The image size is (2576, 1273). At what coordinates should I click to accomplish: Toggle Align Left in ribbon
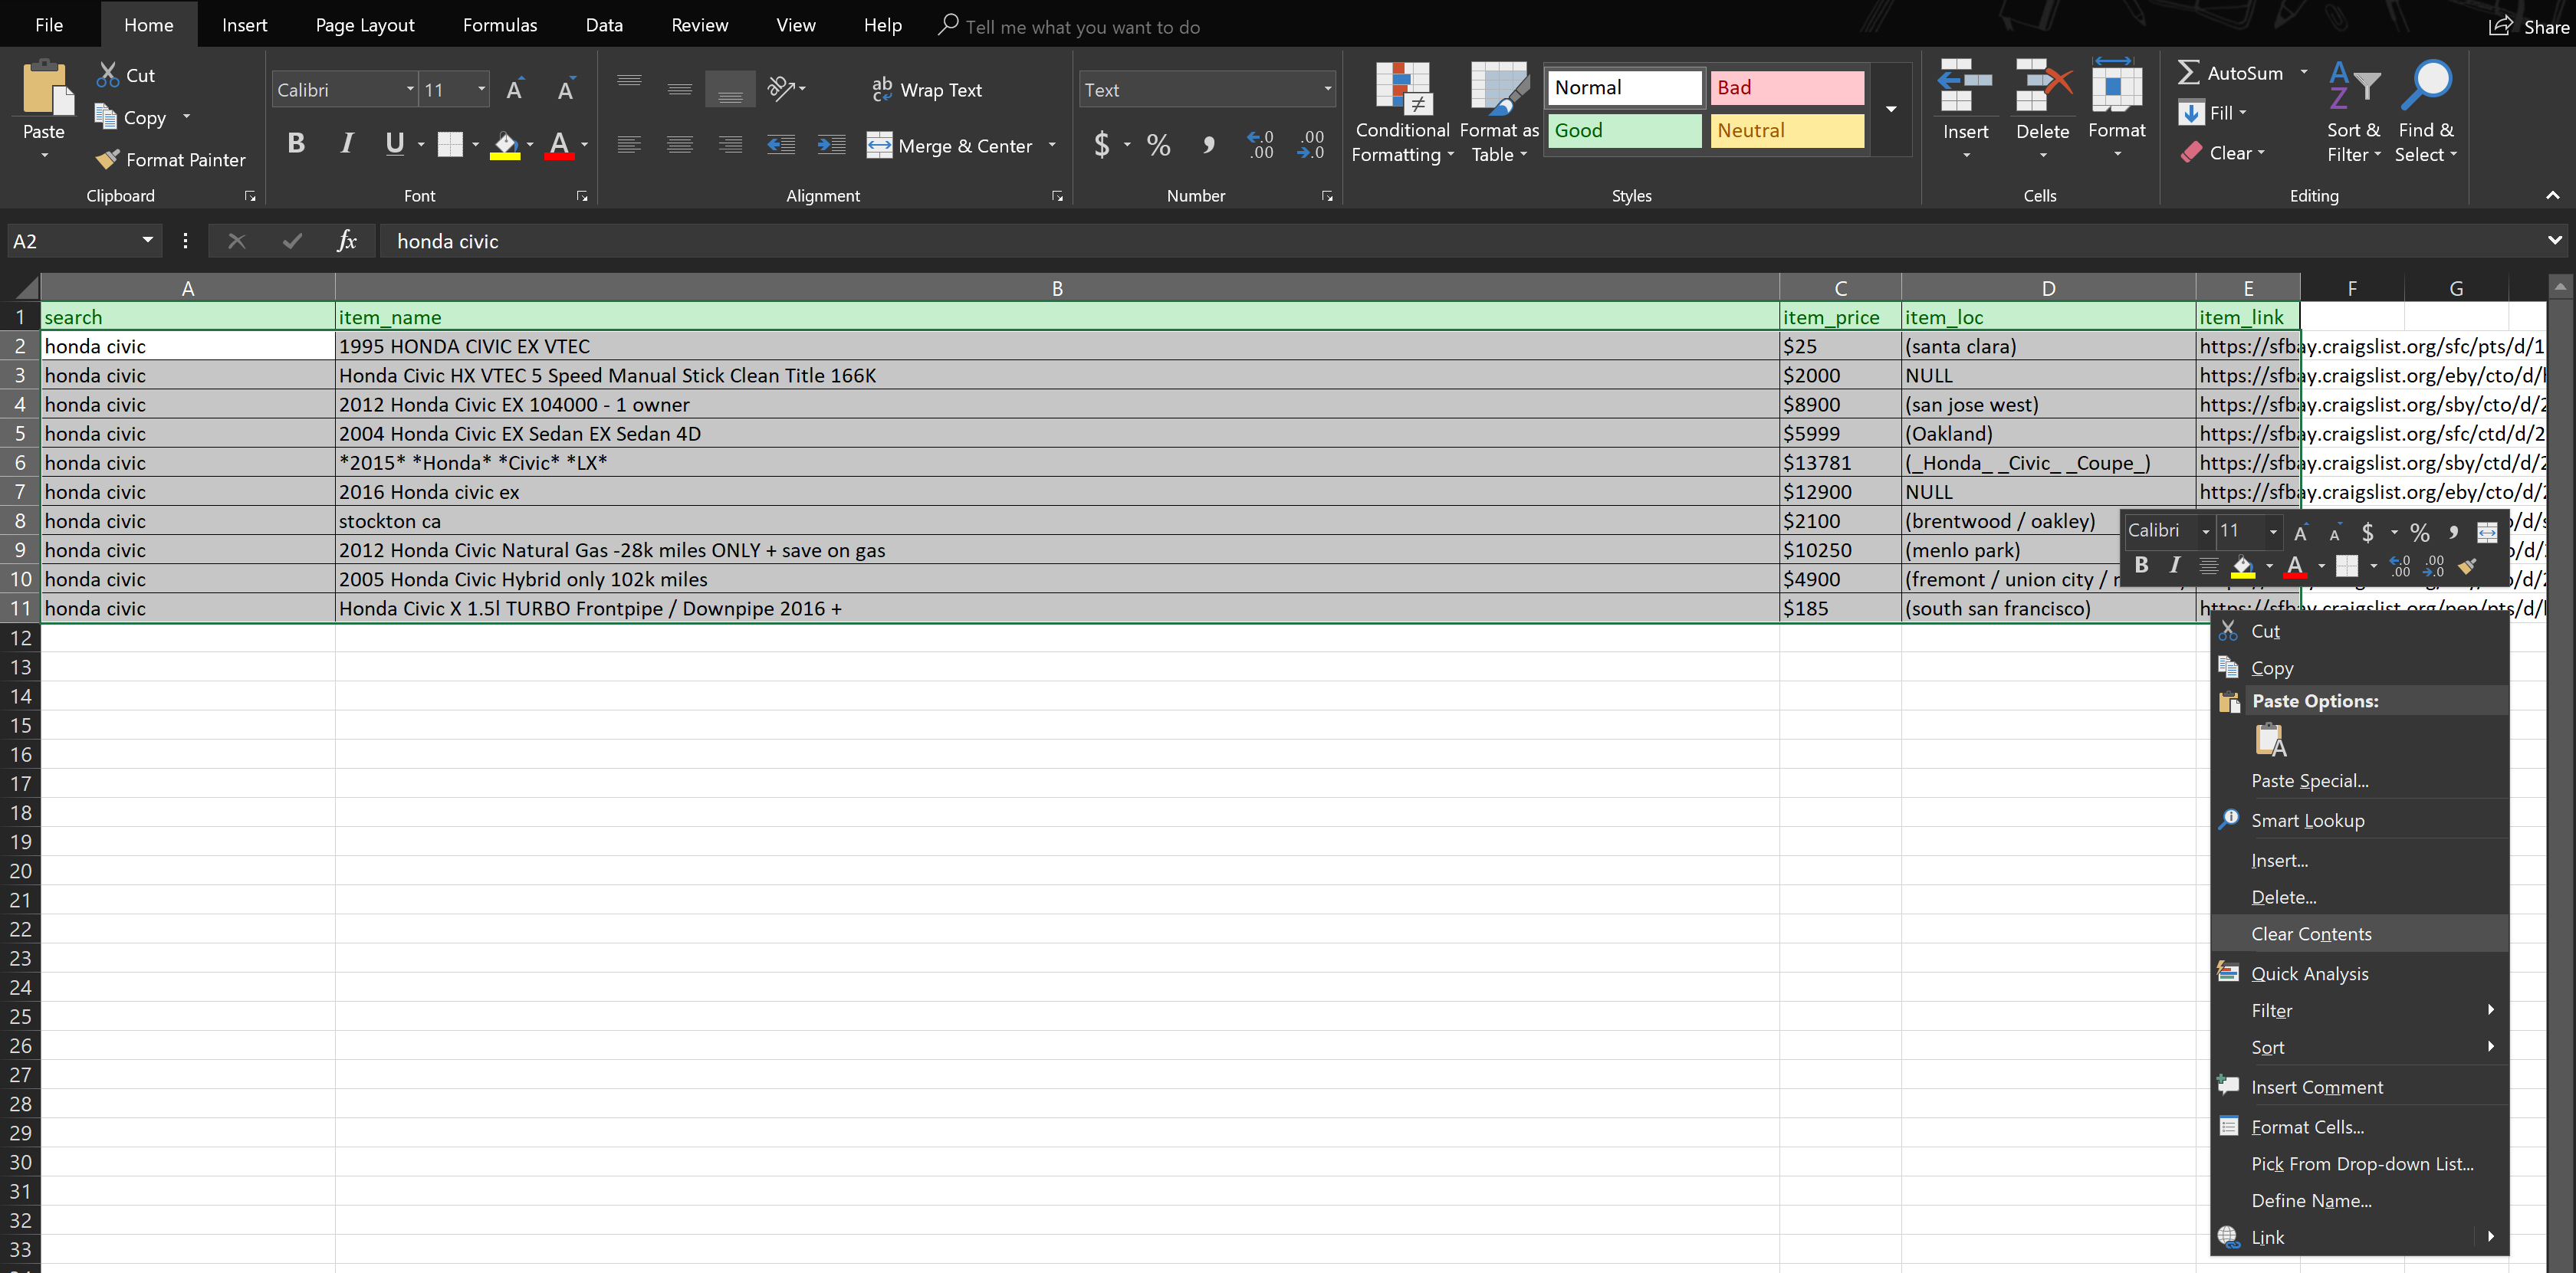click(x=629, y=145)
